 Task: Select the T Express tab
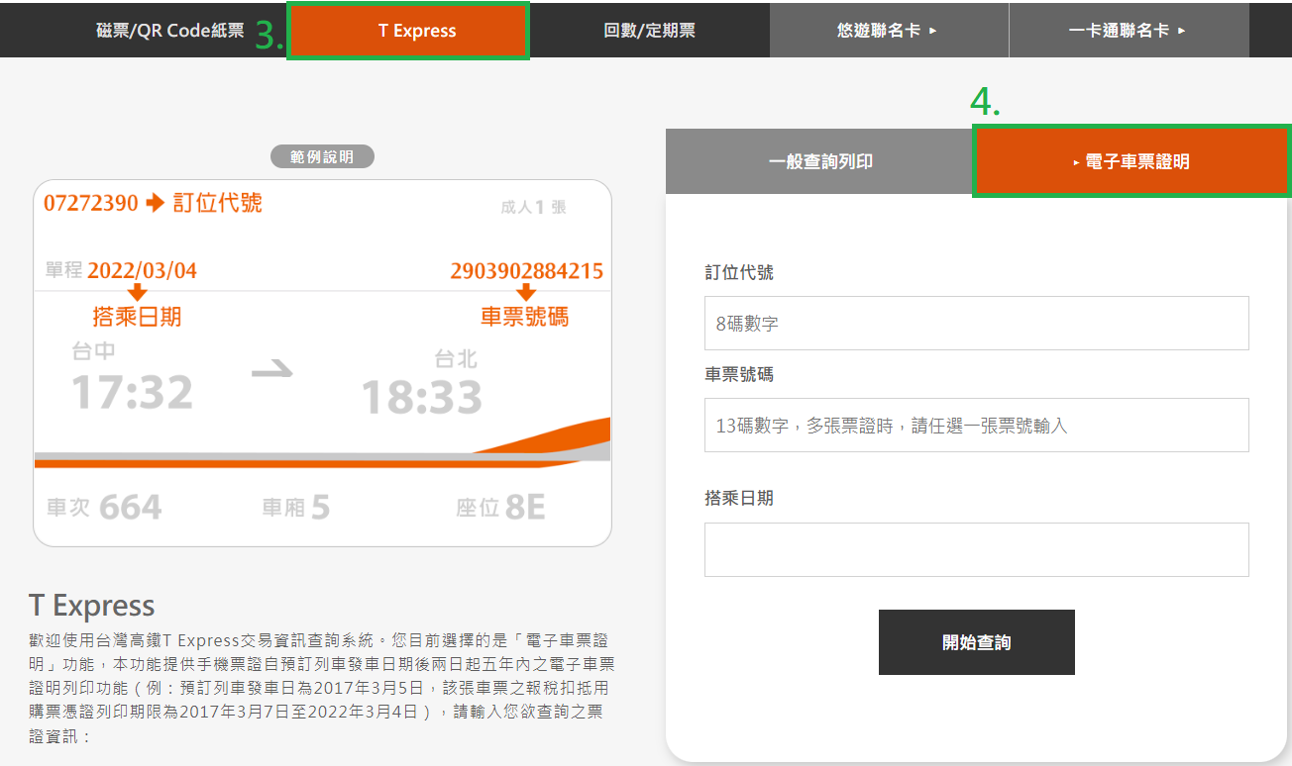pos(417,30)
